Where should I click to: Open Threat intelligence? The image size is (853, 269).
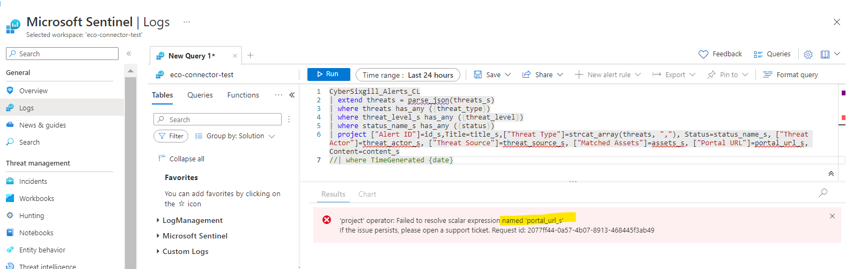(47, 265)
